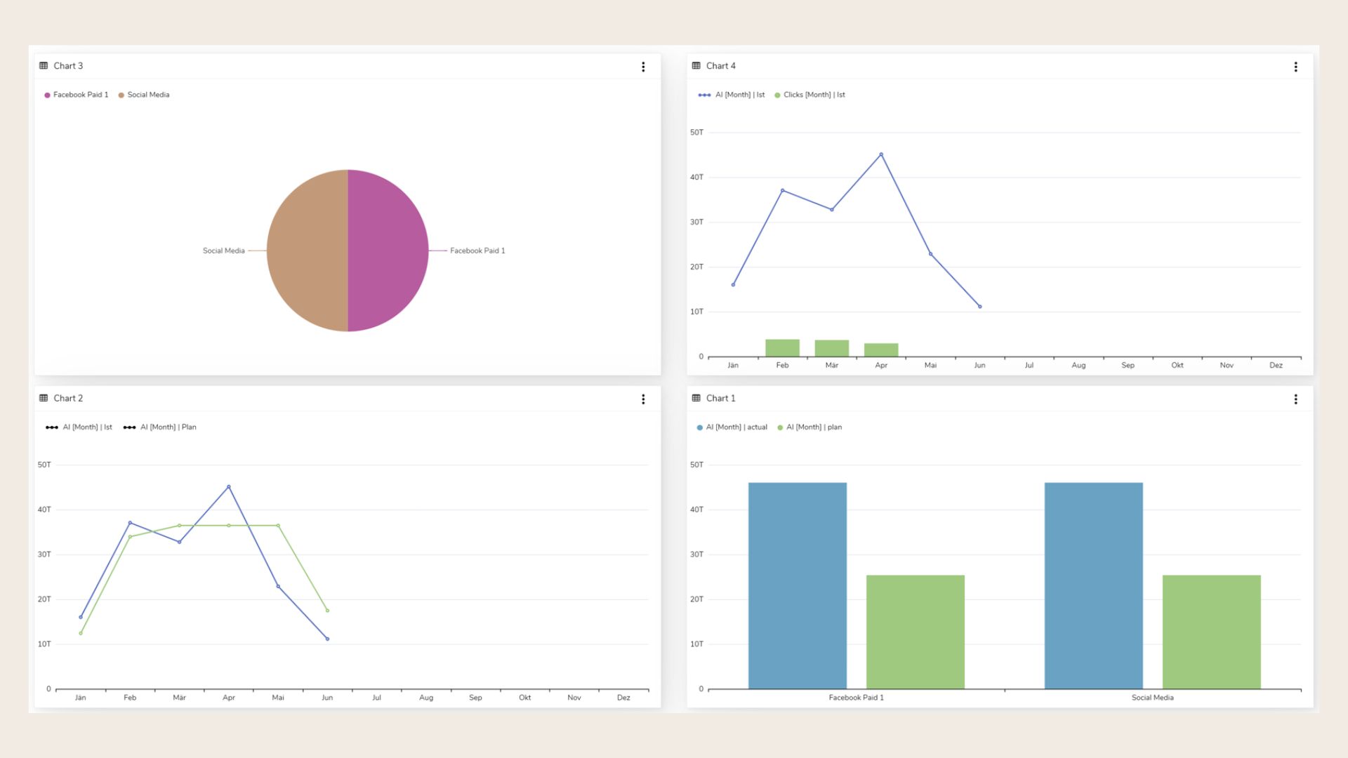Viewport: 1348px width, 758px height.
Task: Click the 'Social Media' legend color dot in Chart 3
Action: (x=121, y=94)
